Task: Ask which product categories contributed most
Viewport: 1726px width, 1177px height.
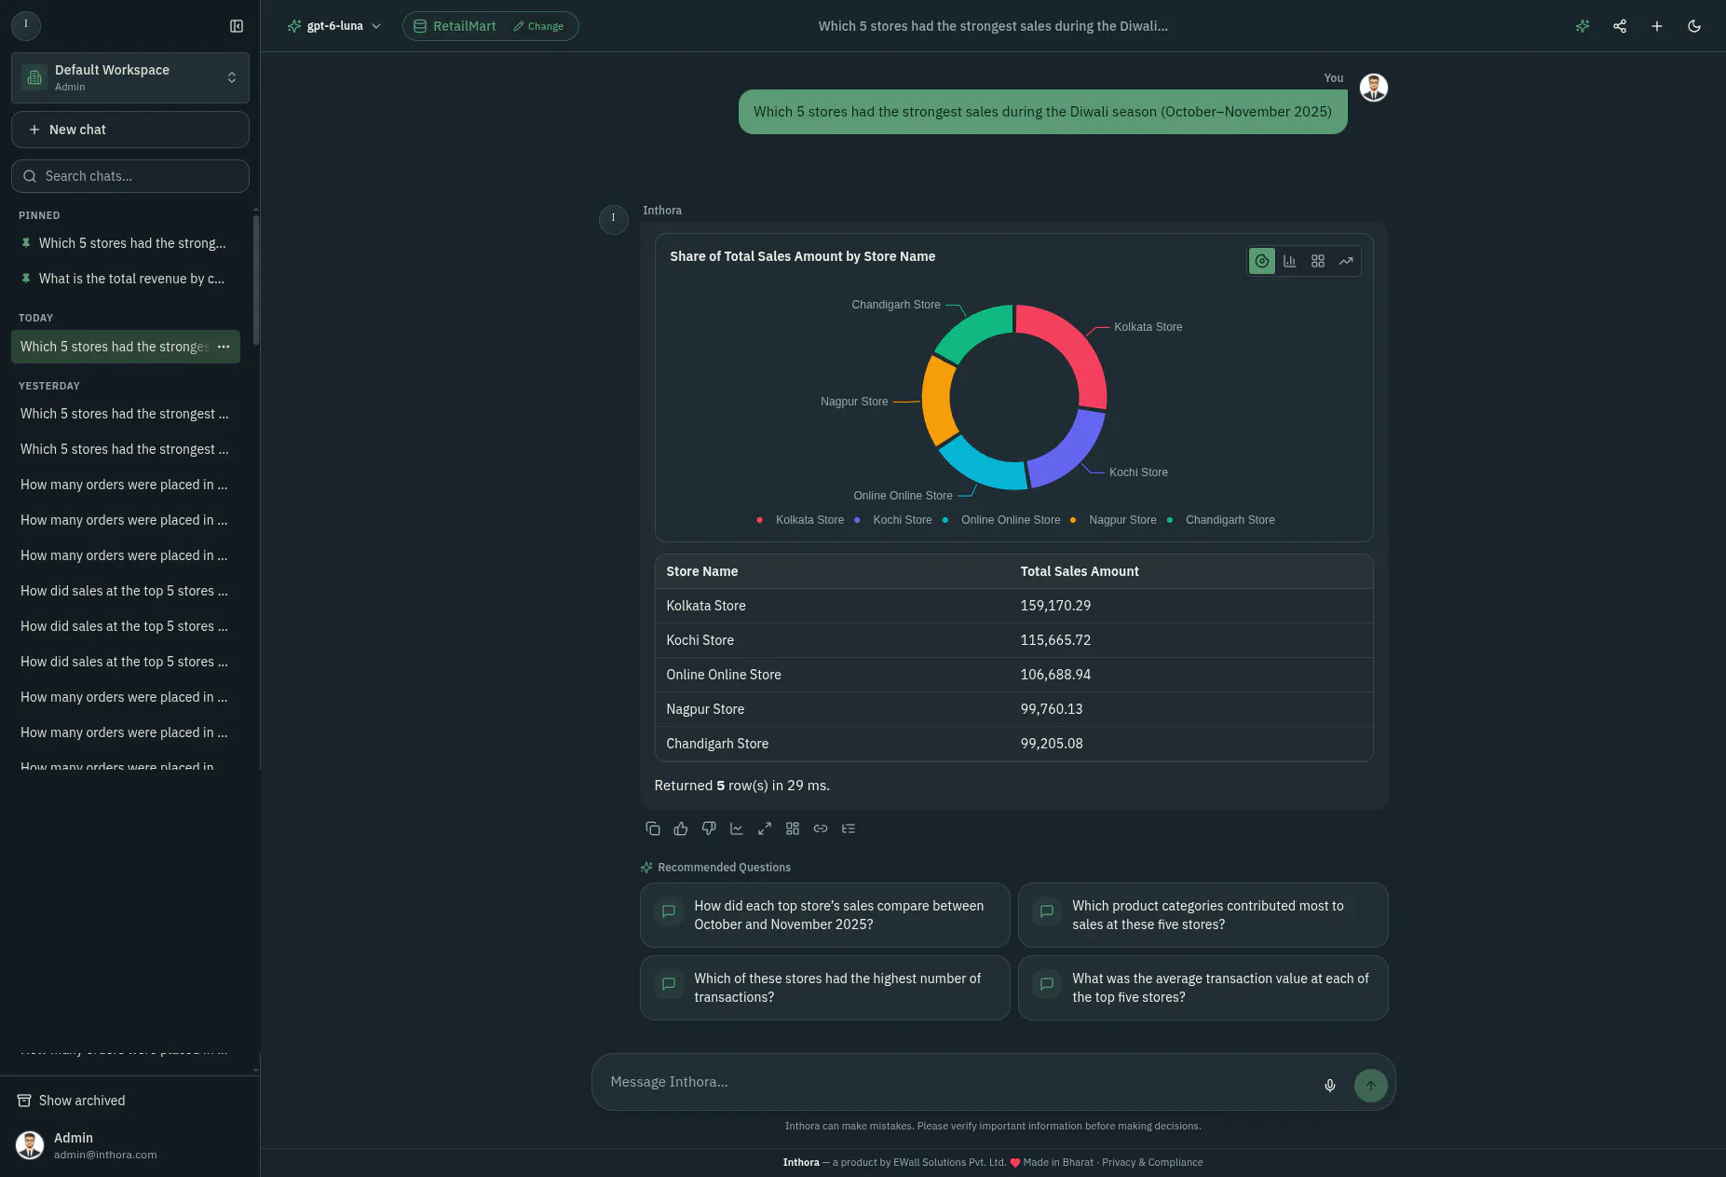Action: (1203, 915)
